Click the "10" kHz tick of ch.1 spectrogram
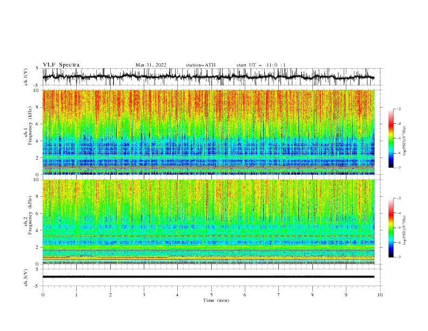This screenshot has width=428, height=331. 37,90
